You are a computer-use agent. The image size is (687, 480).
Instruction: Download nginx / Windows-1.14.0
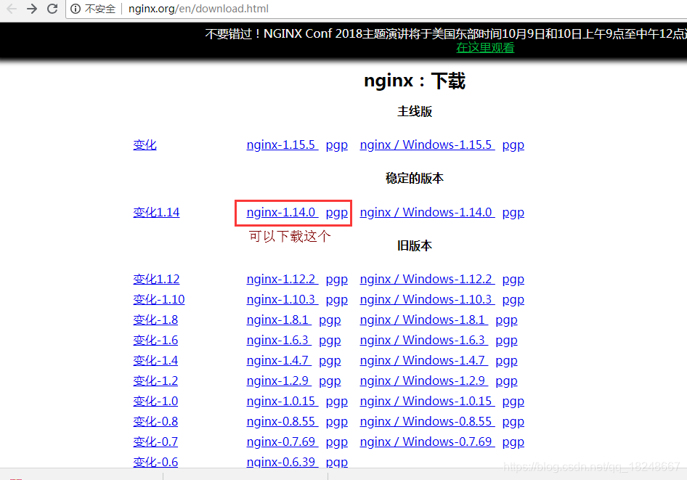point(427,213)
